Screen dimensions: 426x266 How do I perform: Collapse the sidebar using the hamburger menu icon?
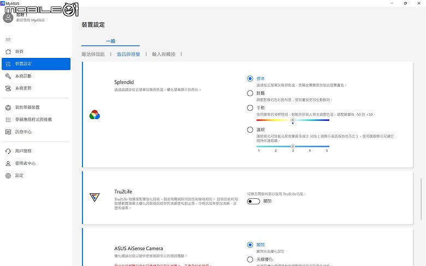click(8, 40)
